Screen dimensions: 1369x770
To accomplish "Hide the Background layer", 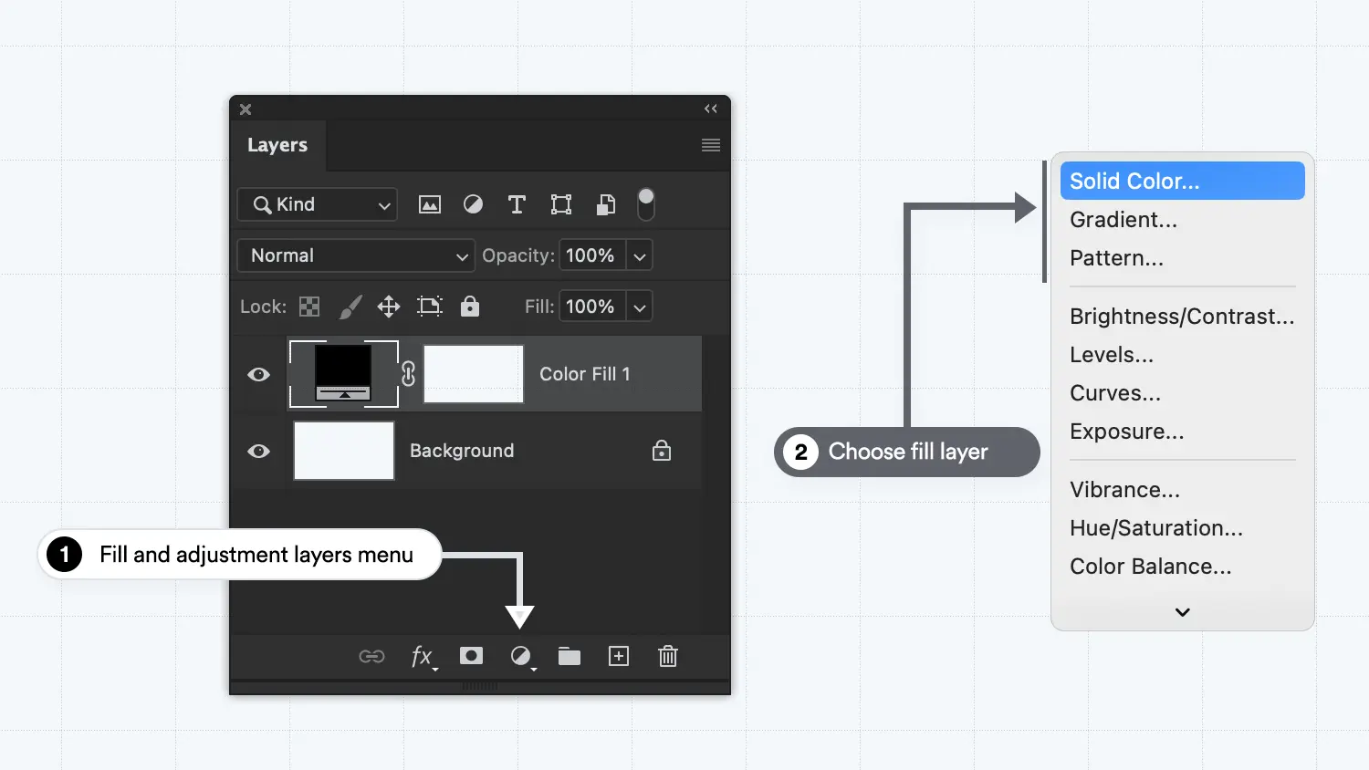I will 259,451.
